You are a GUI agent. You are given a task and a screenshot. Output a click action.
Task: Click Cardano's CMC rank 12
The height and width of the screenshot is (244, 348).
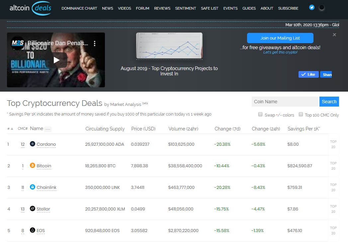click(x=23, y=144)
